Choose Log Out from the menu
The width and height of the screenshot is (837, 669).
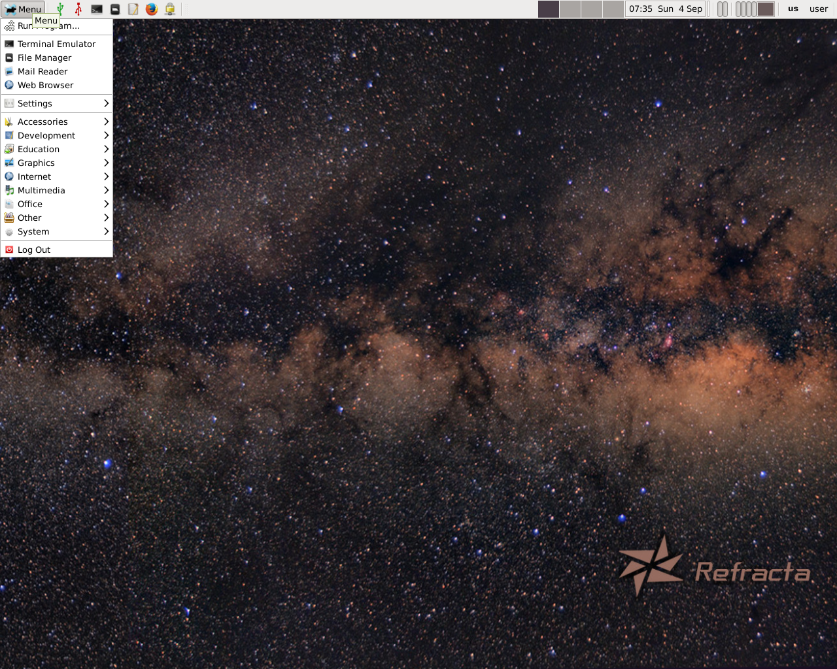57,250
